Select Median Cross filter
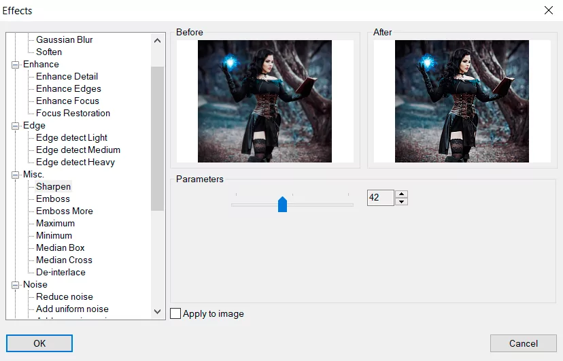This screenshot has width=563, height=361. [64, 260]
